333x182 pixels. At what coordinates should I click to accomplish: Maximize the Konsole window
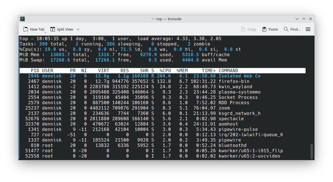304,19
